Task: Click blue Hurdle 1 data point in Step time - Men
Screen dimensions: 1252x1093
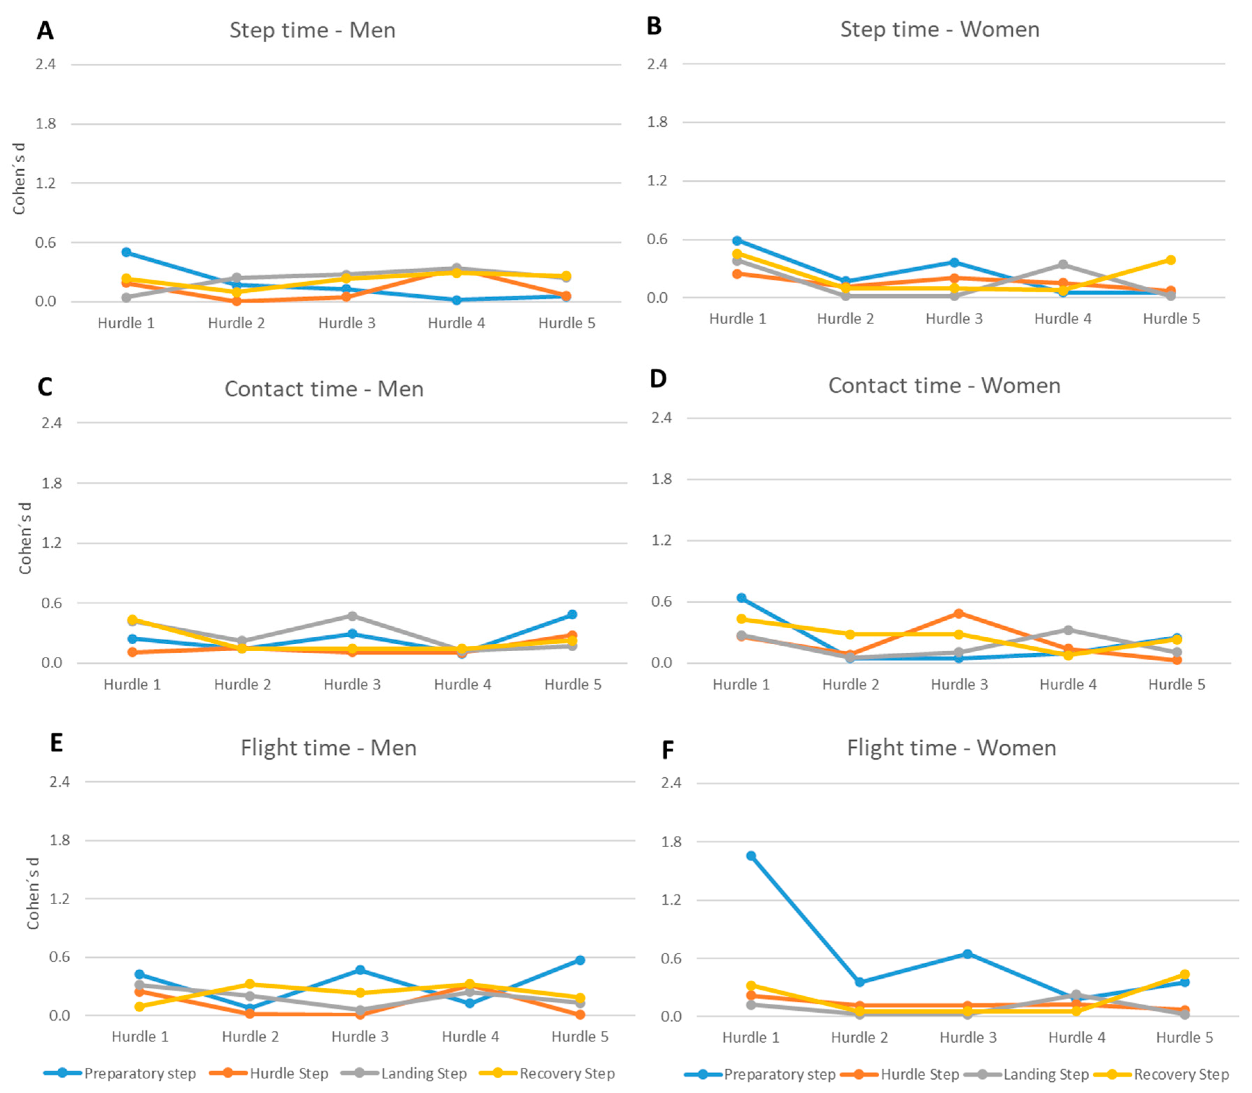Action: pyautogui.click(x=126, y=253)
